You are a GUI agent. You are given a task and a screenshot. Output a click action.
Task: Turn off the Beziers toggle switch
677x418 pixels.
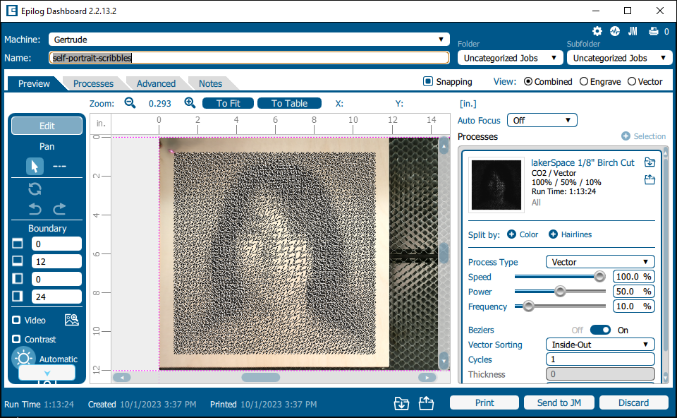[x=600, y=330]
